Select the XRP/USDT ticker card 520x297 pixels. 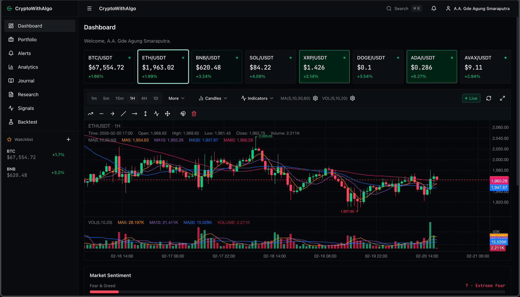pyautogui.click(x=324, y=67)
